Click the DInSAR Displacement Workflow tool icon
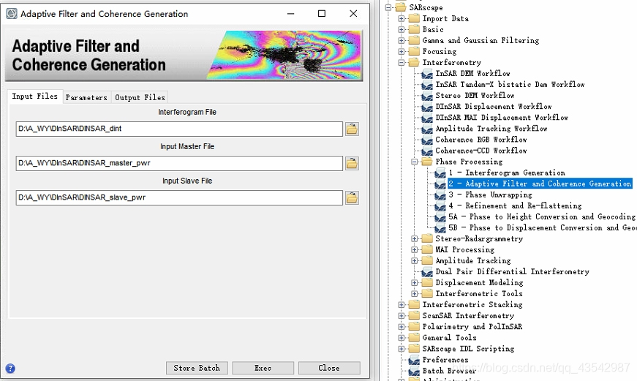The image size is (637, 381). 427,107
